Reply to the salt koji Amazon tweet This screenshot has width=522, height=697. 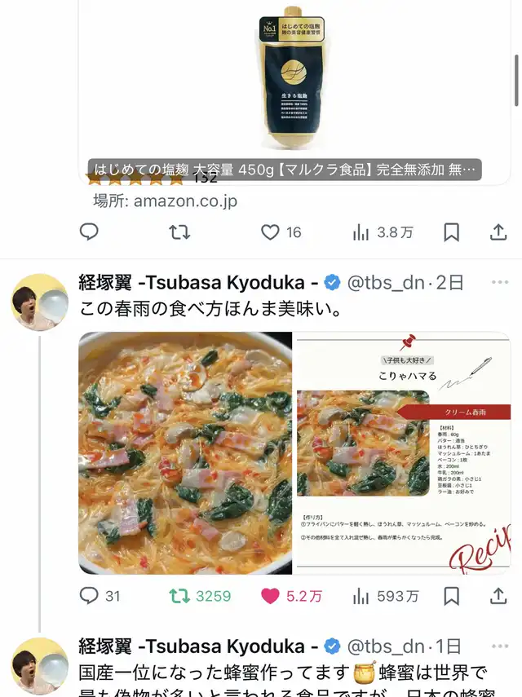[89, 232]
